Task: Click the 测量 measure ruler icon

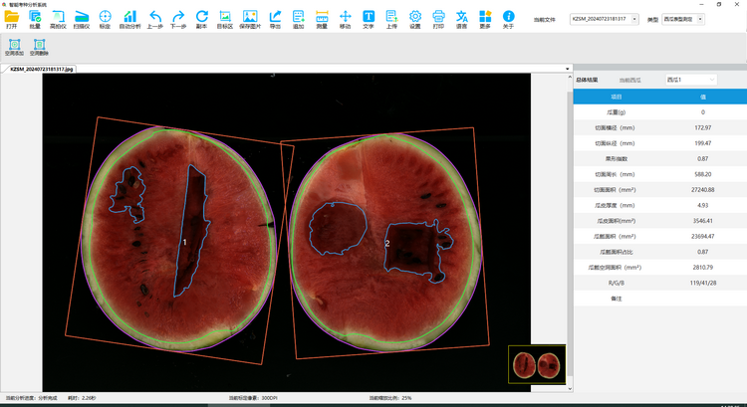Action: coord(322,19)
